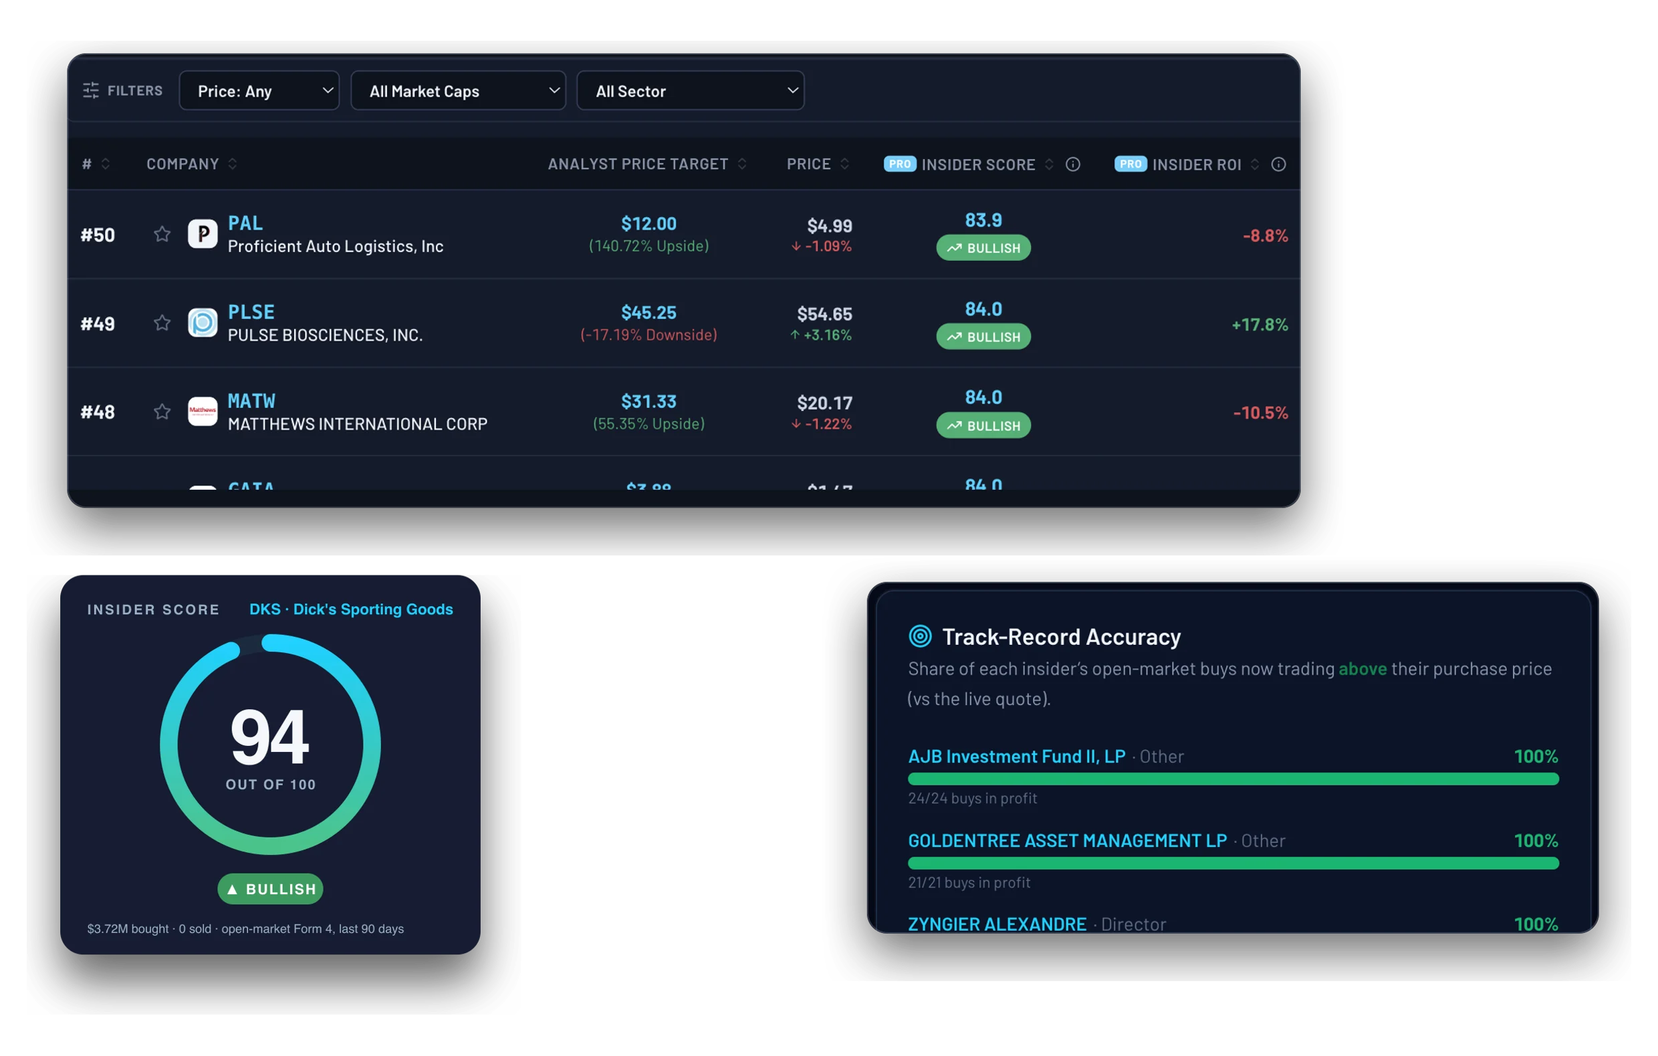Click MATTHEWS INTERNATIONAL CORP name
1658x1056 pixels.
[358, 424]
